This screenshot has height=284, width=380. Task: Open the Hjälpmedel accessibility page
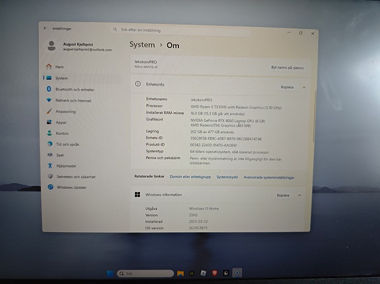[x=62, y=166]
